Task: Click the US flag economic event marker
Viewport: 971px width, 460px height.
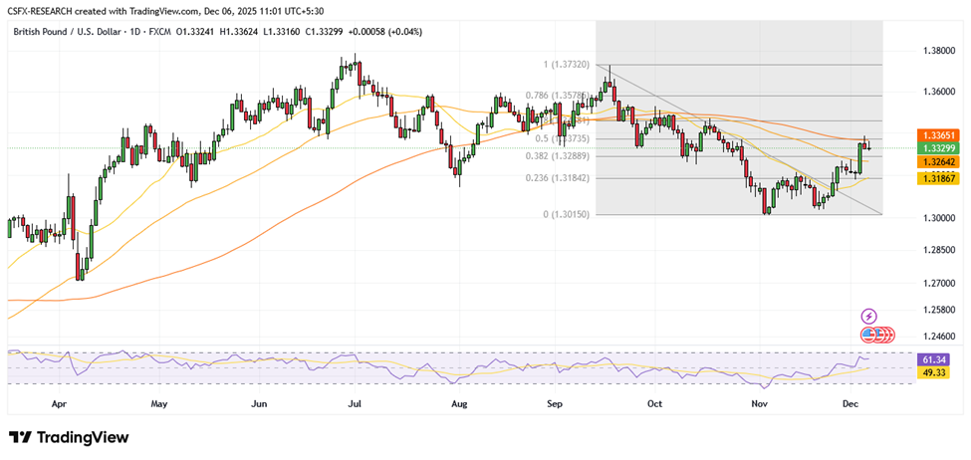Action: [x=869, y=334]
